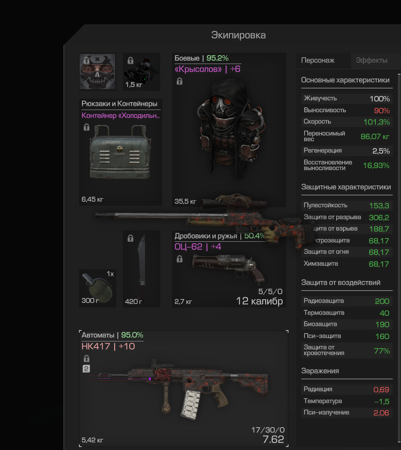Switch to the Эффекты tab
This screenshot has height=450, width=401.
pyautogui.click(x=372, y=60)
